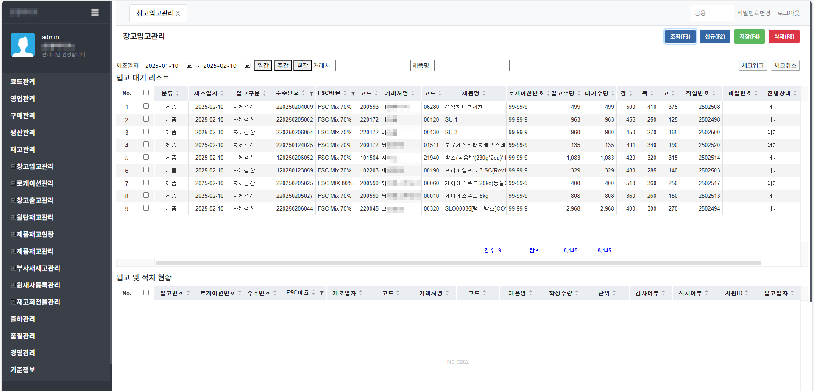Open 창고입고관리 in the sidebar submenu

pyautogui.click(x=35, y=166)
